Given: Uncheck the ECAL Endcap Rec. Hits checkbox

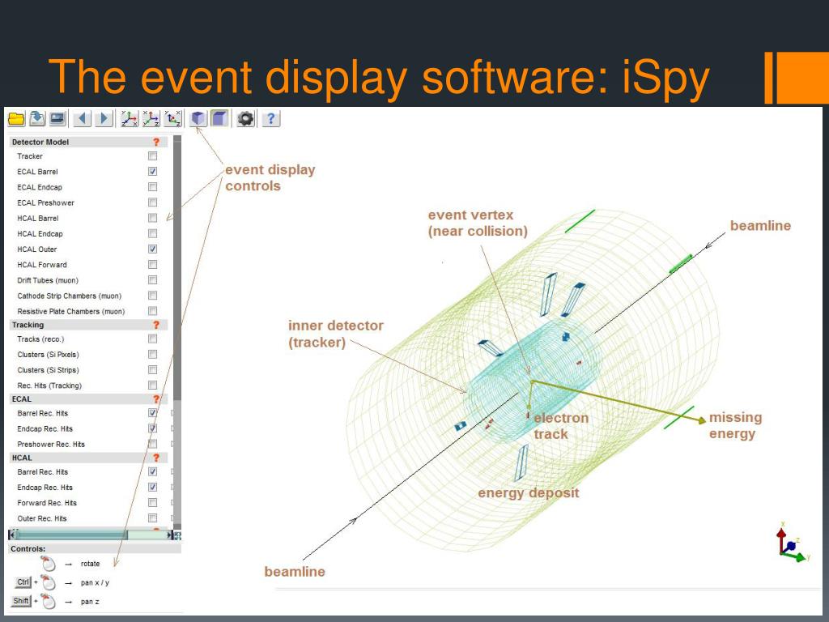Looking at the screenshot, I should point(152,428).
